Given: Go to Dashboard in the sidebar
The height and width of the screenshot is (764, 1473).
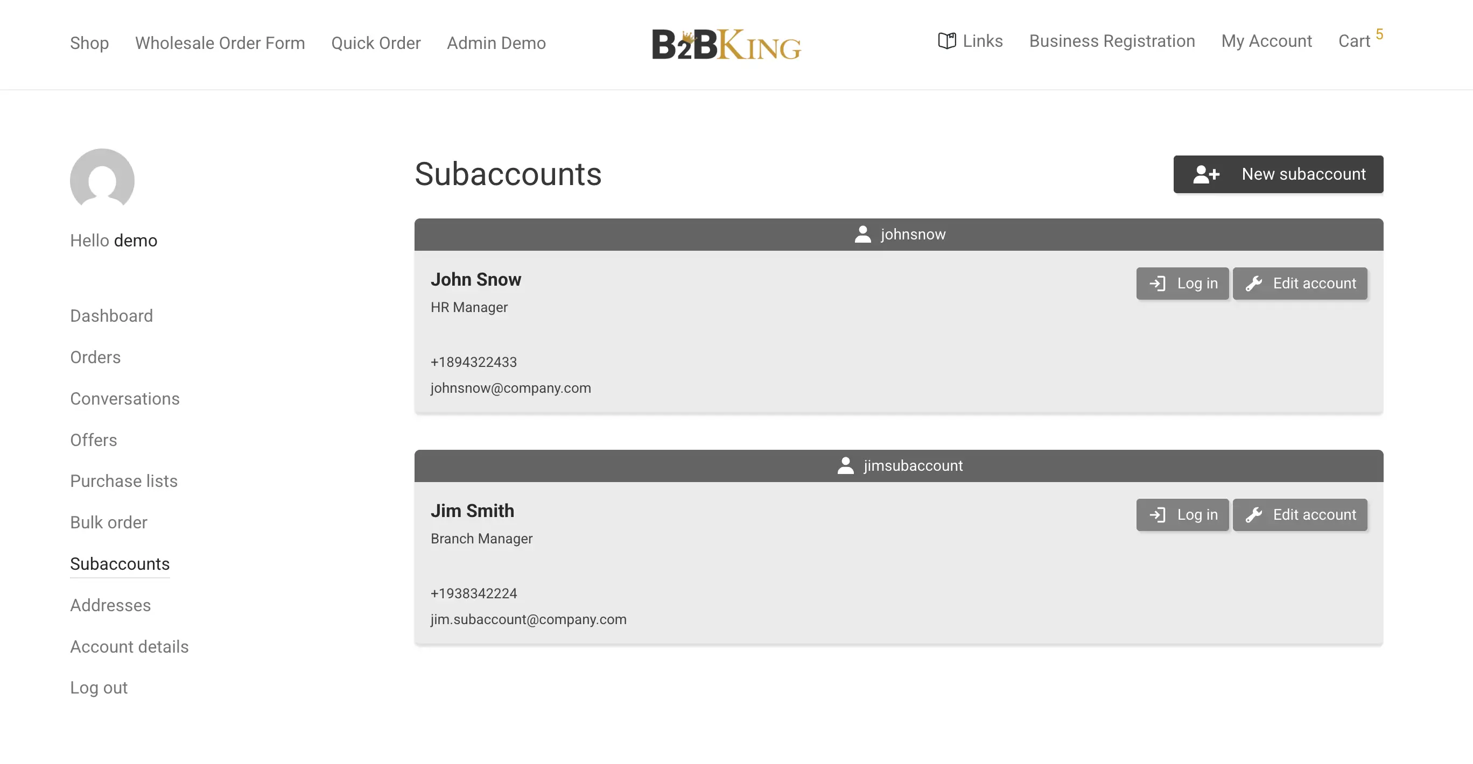Looking at the screenshot, I should 111,316.
